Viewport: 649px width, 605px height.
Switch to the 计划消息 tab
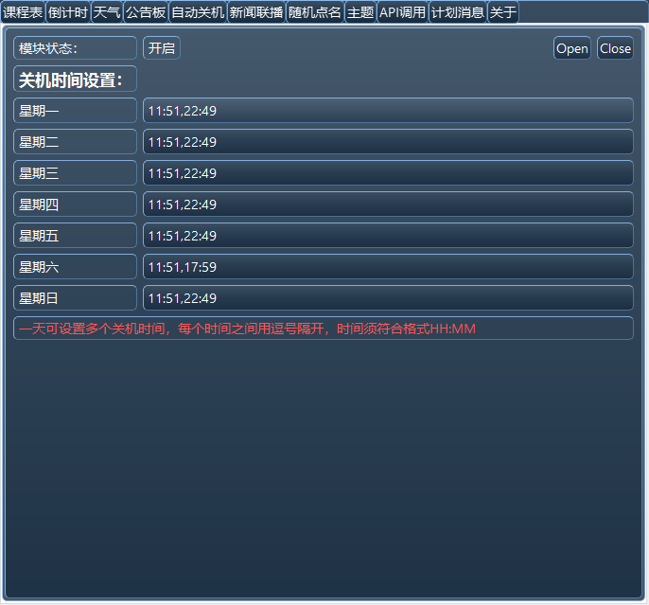(x=458, y=12)
